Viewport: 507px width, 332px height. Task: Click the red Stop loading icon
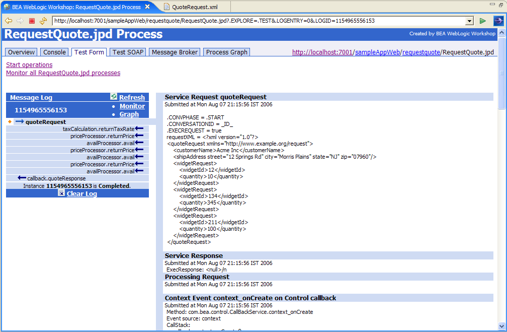[x=32, y=21]
